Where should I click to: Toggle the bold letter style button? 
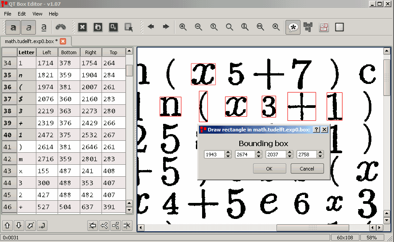click(x=13, y=27)
